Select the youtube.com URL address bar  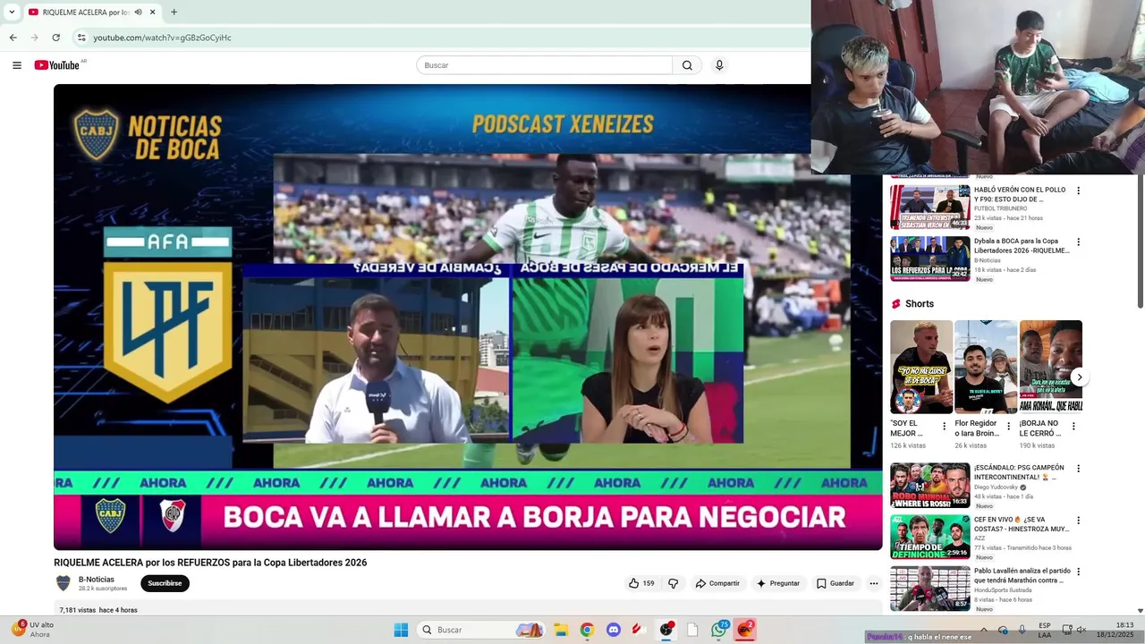pos(162,38)
